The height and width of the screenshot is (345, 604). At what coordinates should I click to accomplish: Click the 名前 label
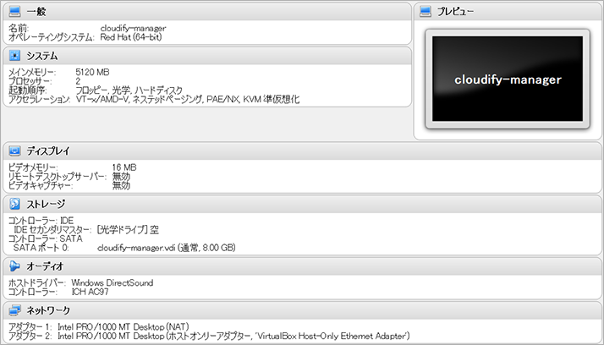coord(19,28)
